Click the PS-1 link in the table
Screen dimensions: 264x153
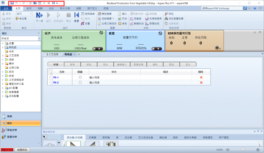click(56, 77)
